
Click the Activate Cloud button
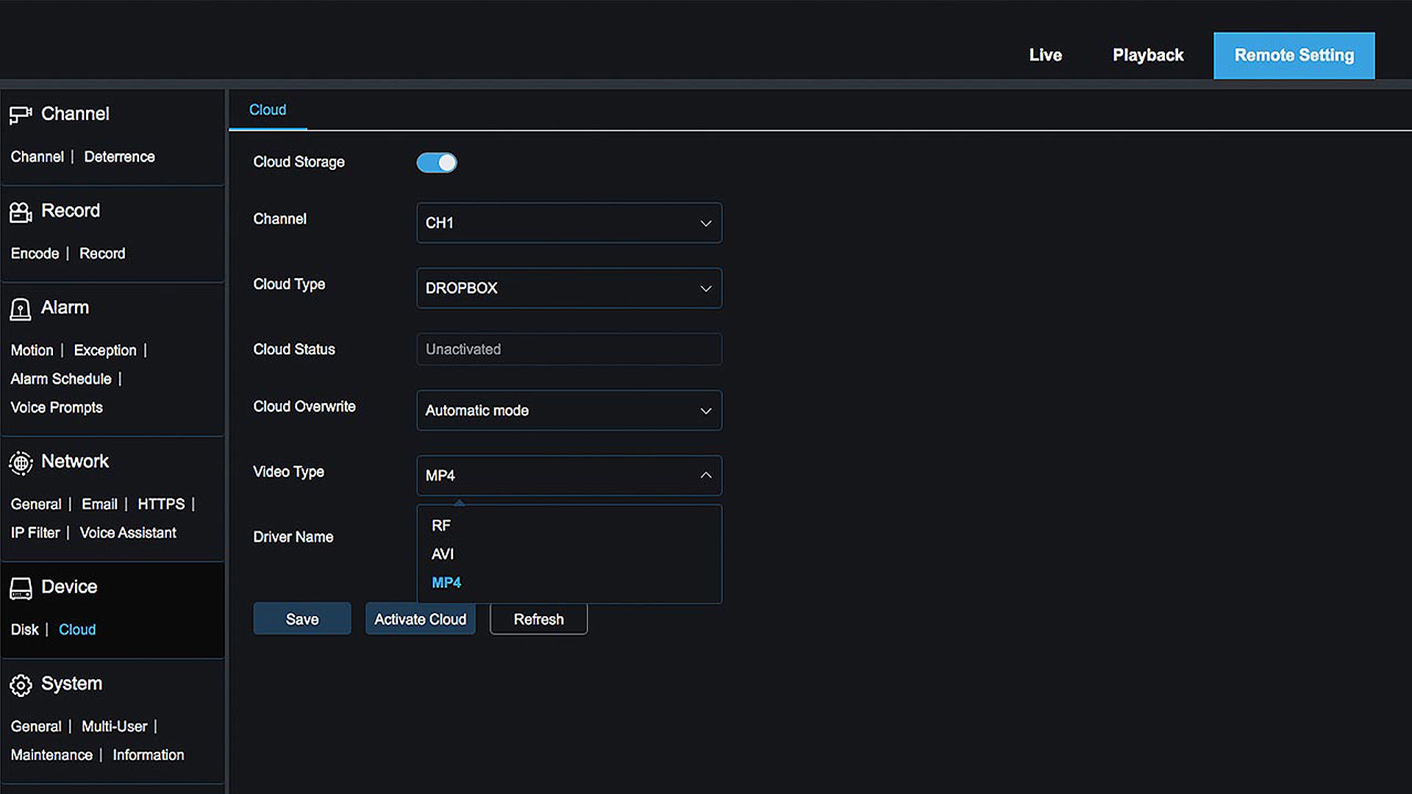tap(420, 620)
